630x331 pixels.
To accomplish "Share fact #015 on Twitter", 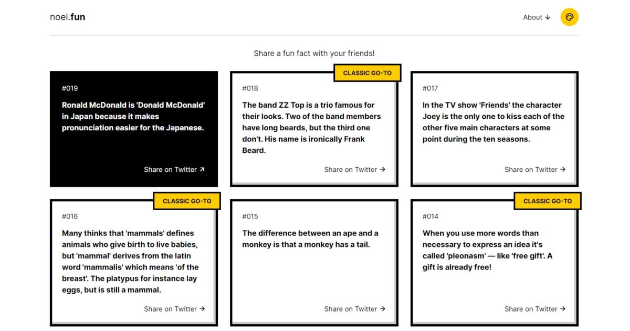I will point(355,309).
